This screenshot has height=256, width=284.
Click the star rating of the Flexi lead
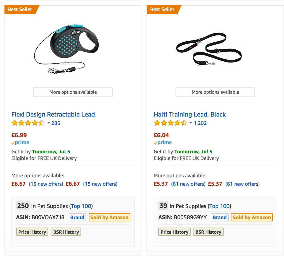tap(28, 123)
